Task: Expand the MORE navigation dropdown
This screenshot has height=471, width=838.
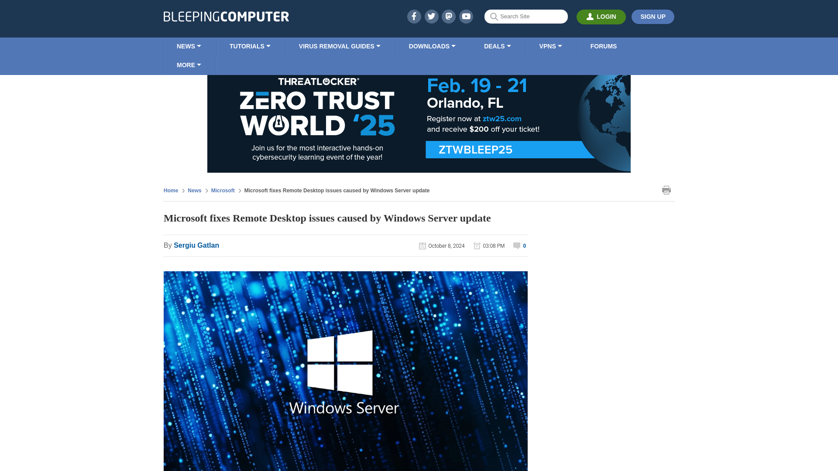Action: pos(189,65)
